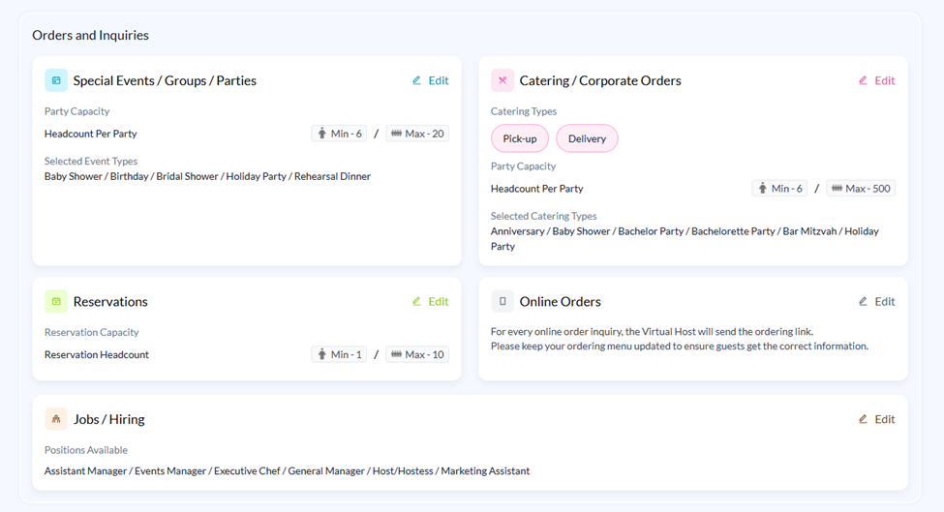944x512 pixels.
Task: Click the Catering utensils icon
Action: 502,80
